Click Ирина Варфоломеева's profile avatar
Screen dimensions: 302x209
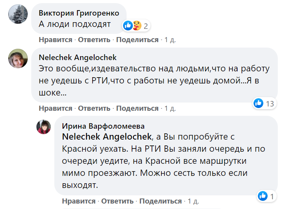[44, 127]
